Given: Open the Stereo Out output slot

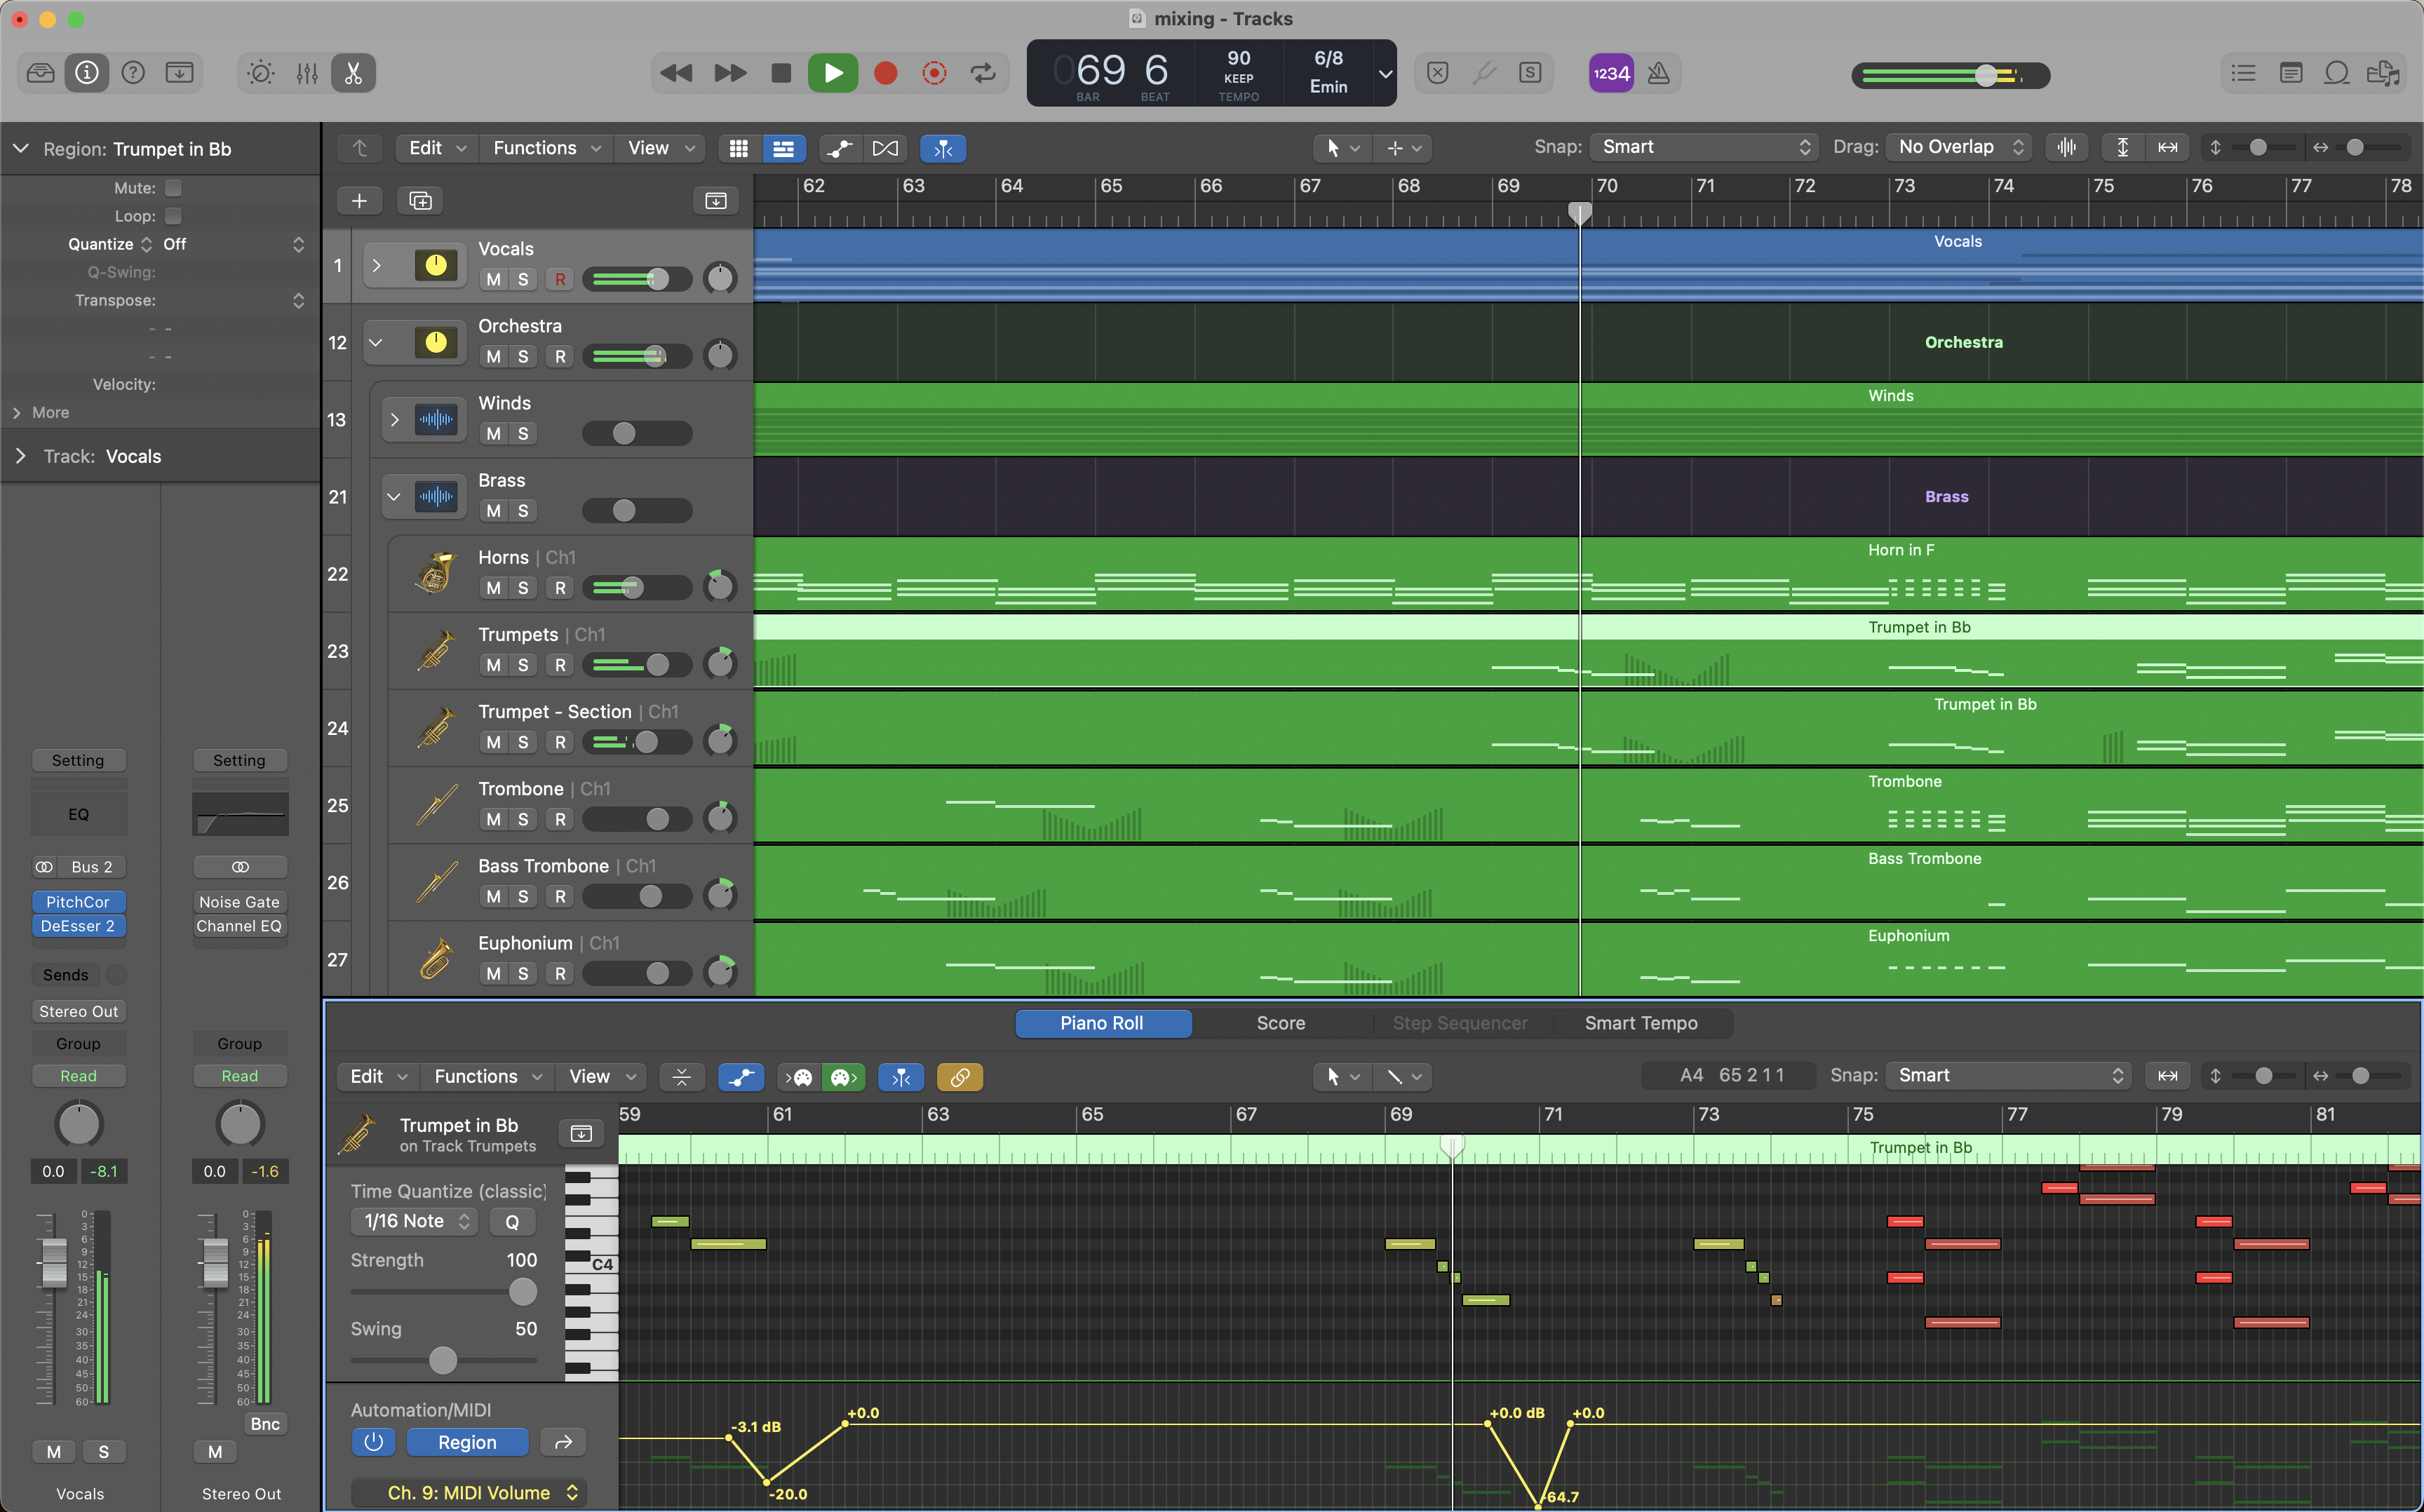Looking at the screenshot, I should tap(78, 1011).
